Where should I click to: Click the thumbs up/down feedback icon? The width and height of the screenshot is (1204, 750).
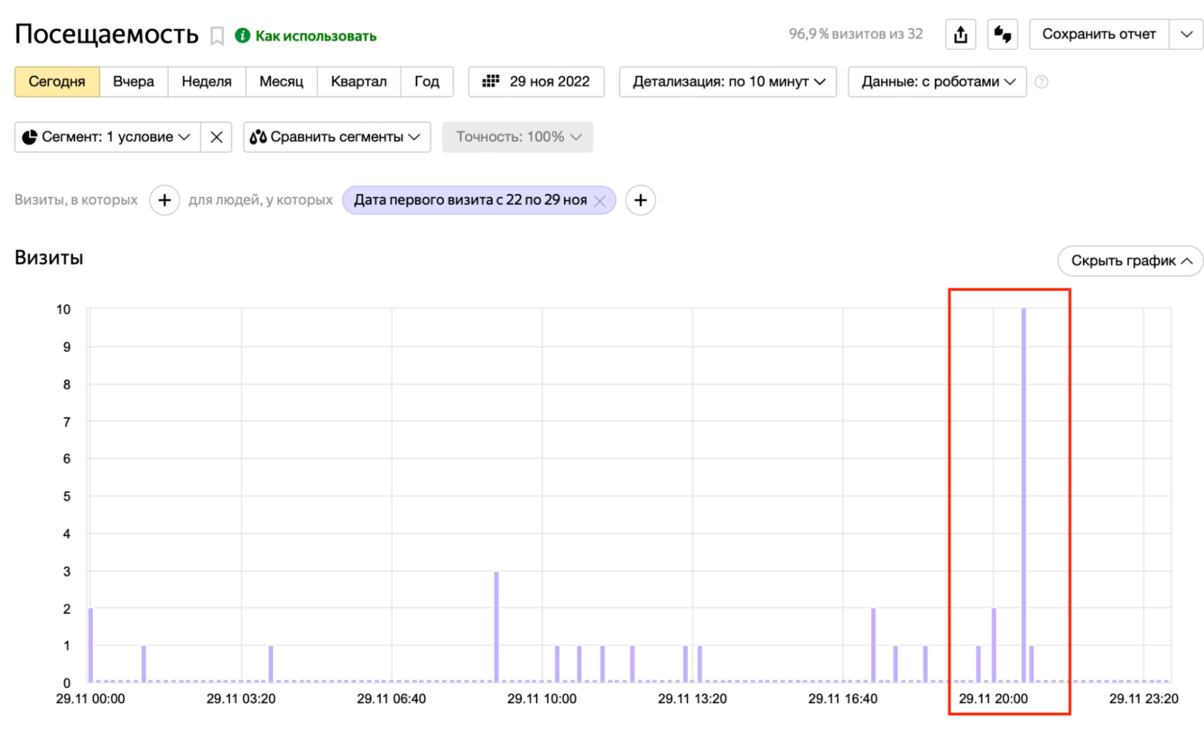(1002, 34)
